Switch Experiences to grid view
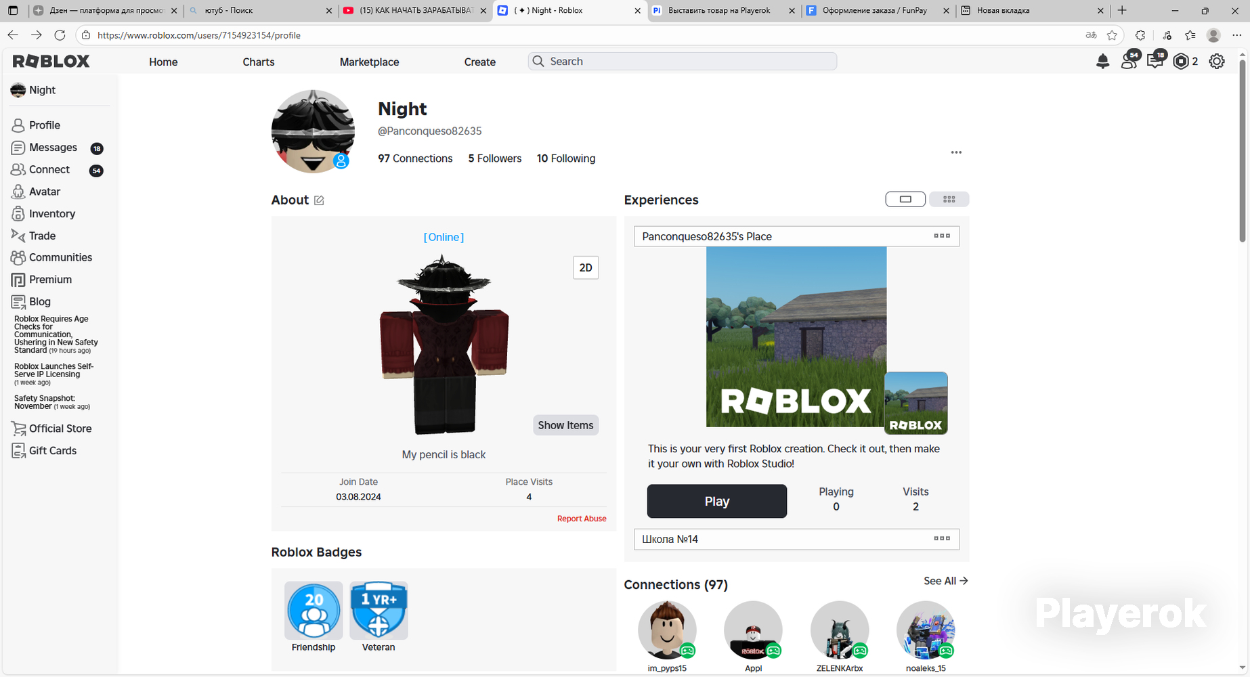 tap(949, 199)
